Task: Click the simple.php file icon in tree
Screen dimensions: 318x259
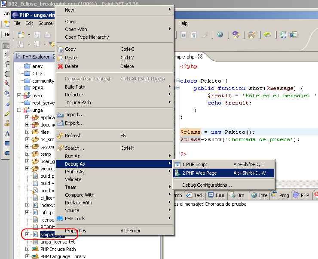Action: pyautogui.click(x=35, y=234)
